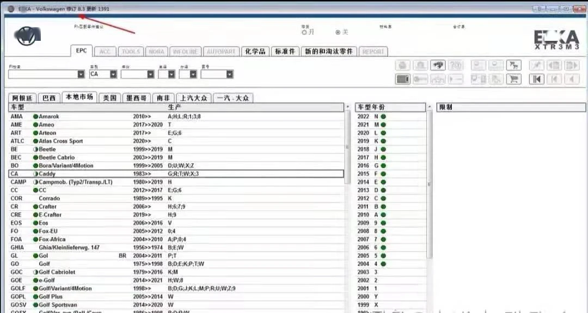This screenshot has width=588, height=313.
Task: Select the 本地市场 market tab
Action: 79,97
